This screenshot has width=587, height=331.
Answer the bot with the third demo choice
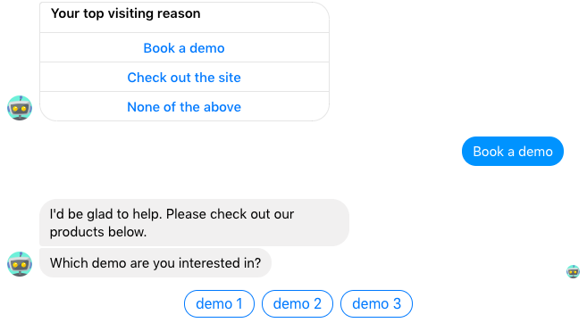[x=376, y=303]
